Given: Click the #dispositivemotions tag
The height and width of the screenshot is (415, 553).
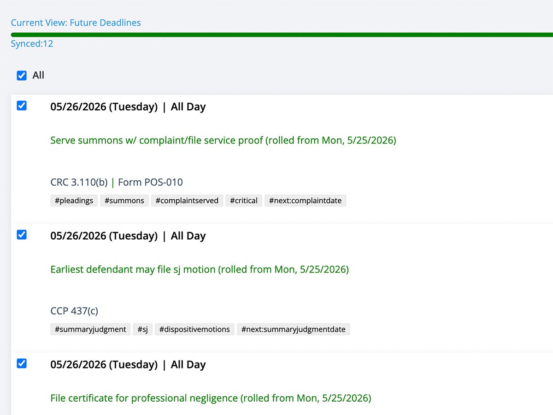Looking at the screenshot, I should (x=194, y=329).
